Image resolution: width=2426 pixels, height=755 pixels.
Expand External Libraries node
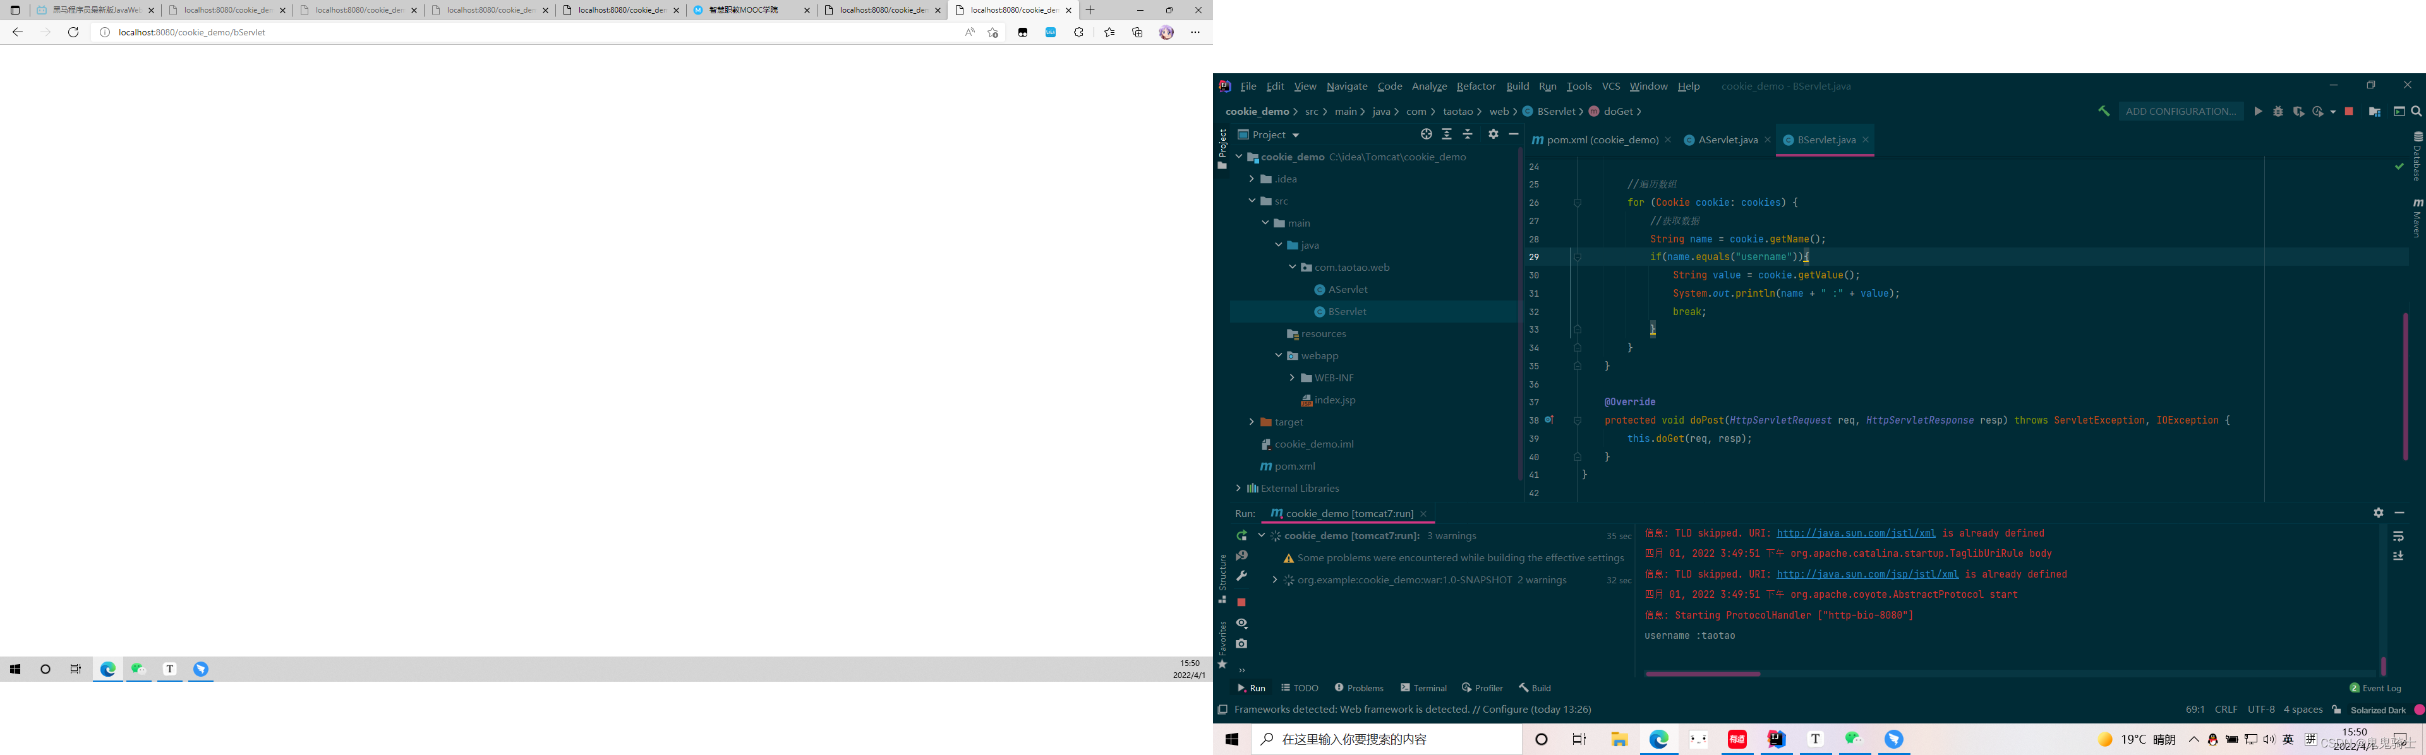1238,489
